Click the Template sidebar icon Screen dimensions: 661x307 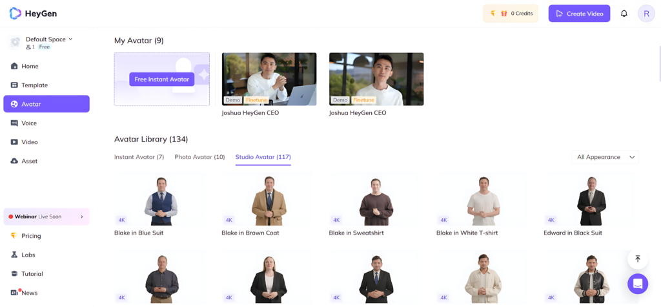[x=14, y=85]
